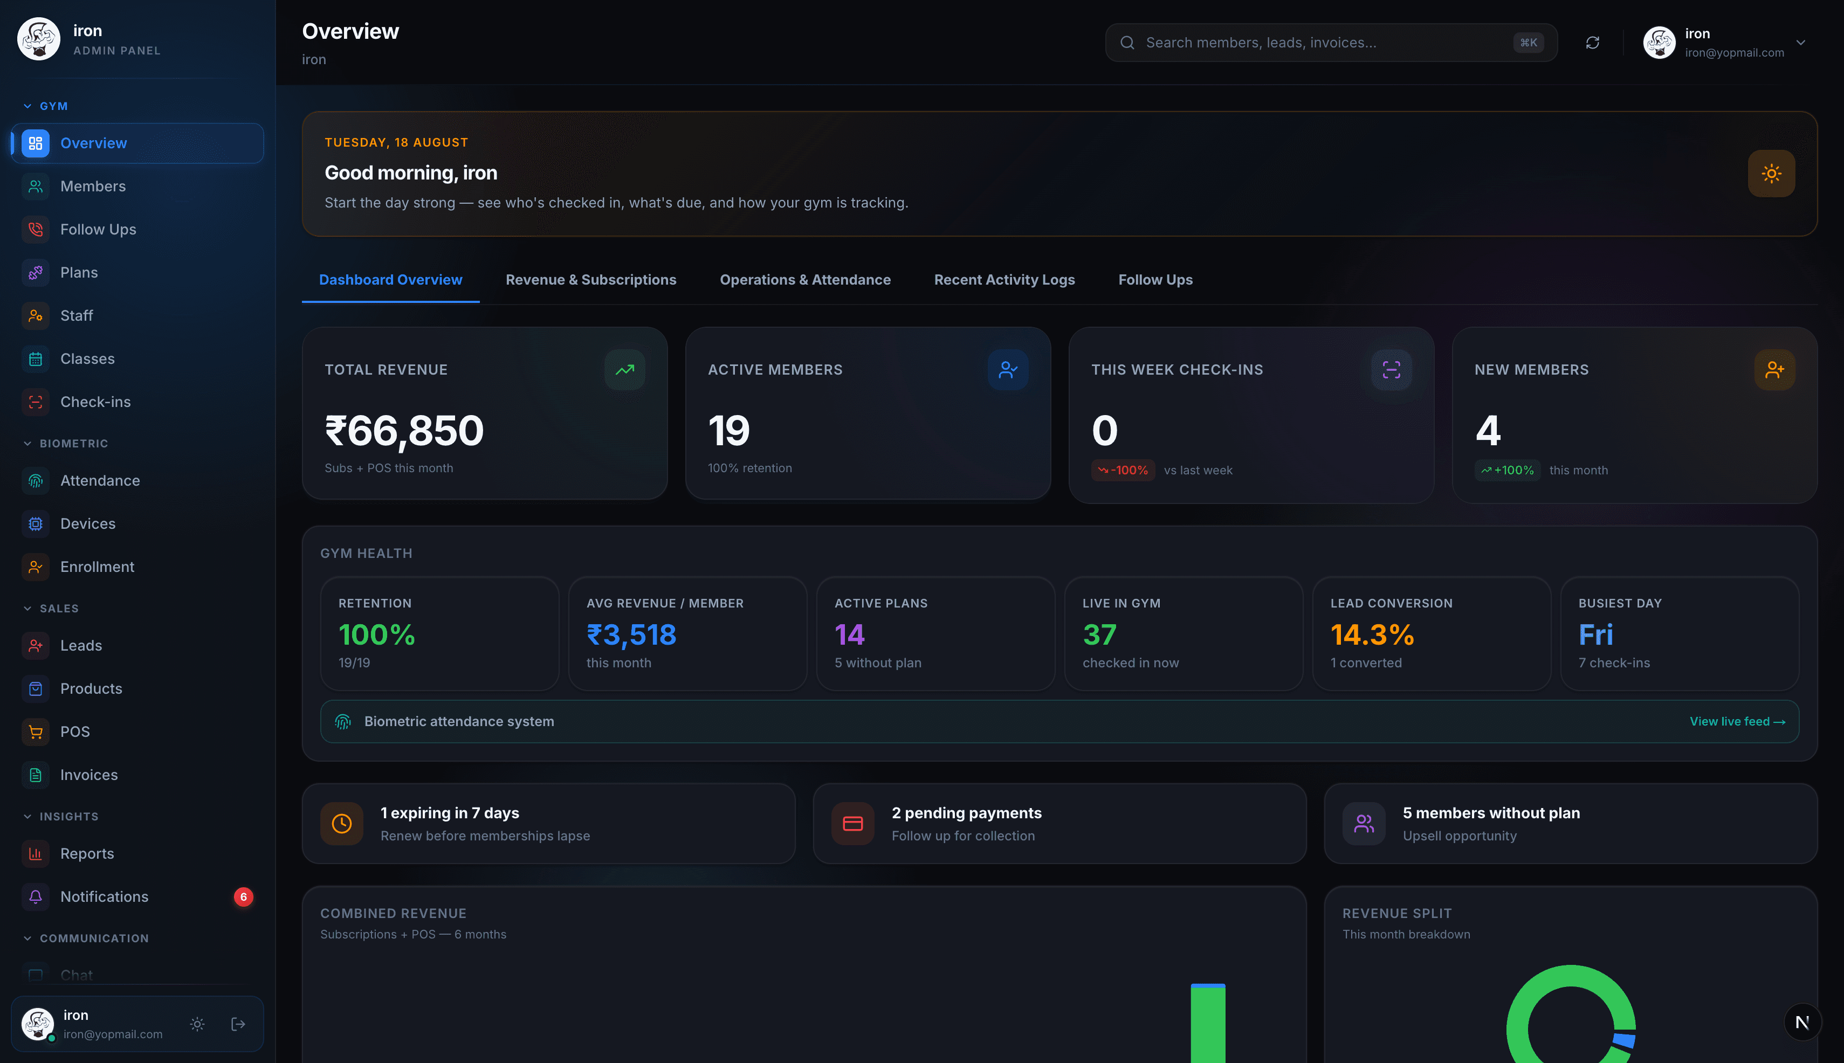Click the clock icon on expiring alert
Viewport: 1844px width, 1063px height.
pos(342,824)
